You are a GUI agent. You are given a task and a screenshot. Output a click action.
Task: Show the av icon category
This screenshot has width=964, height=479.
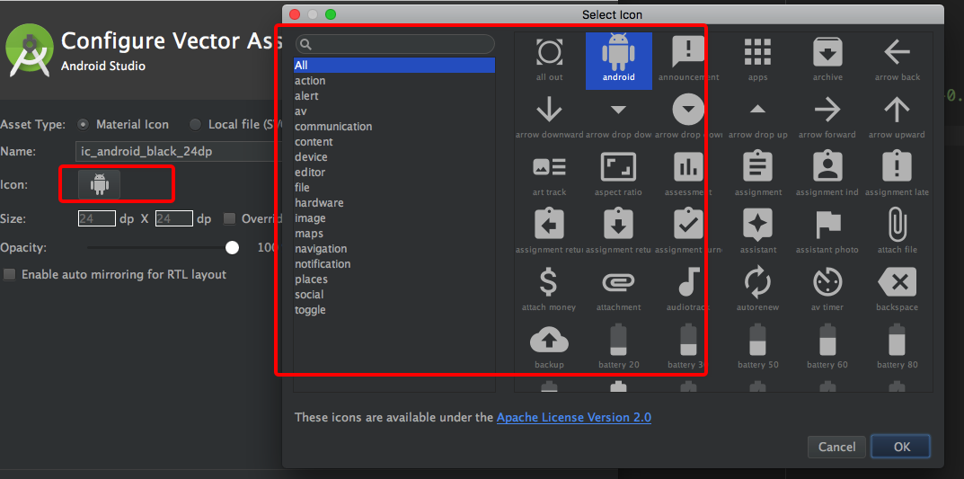394,111
